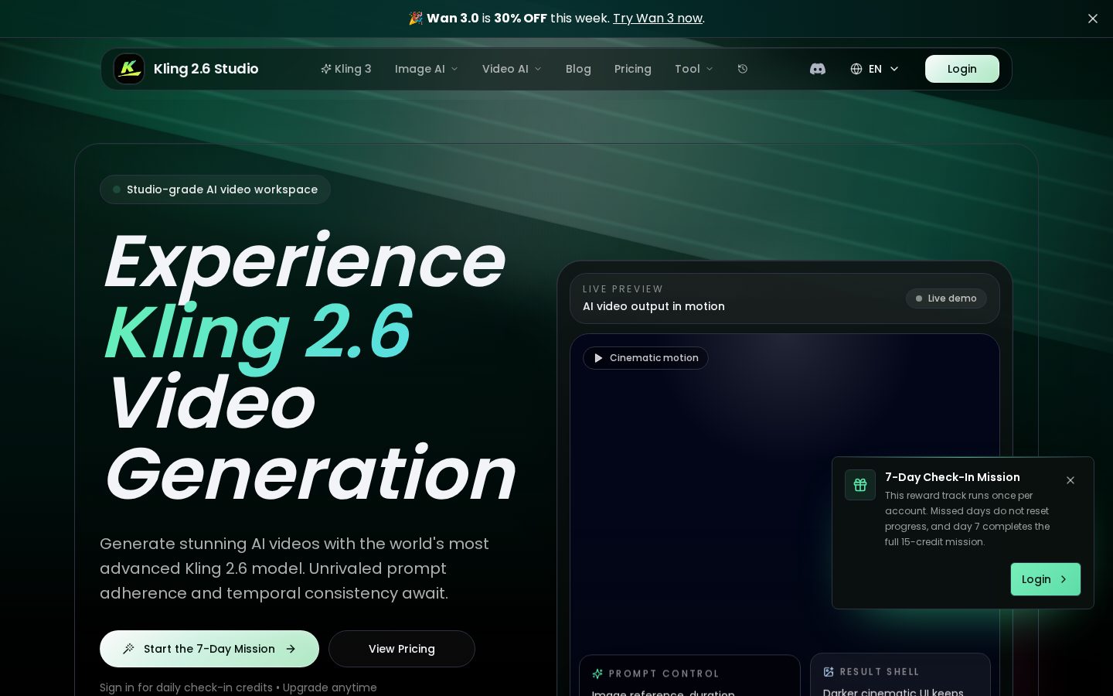Click the gift icon in mission popup
This screenshot has width=1113, height=696.
click(x=860, y=485)
